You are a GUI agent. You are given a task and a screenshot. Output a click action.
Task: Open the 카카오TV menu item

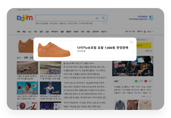(55, 32)
